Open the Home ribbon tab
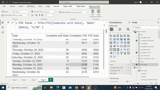160x90 pixels. coord(12,6)
